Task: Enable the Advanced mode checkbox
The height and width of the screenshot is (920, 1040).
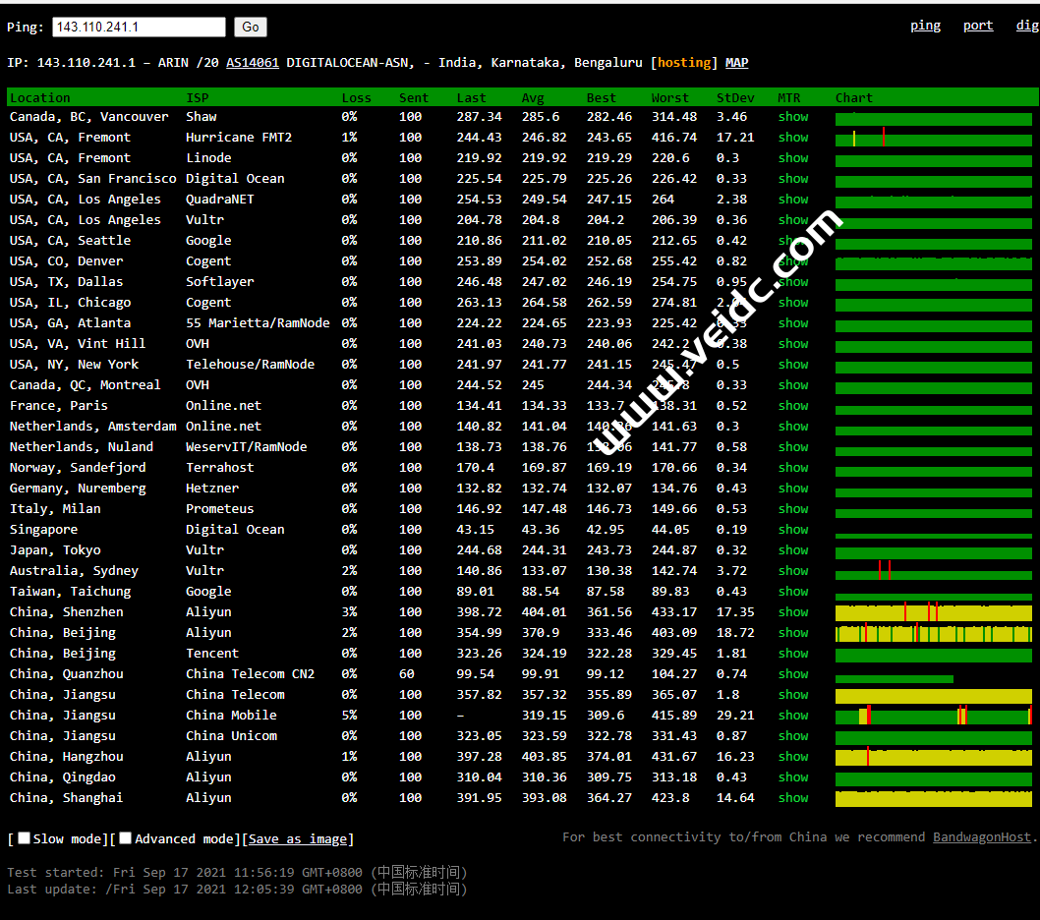Action: coord(126,838)
